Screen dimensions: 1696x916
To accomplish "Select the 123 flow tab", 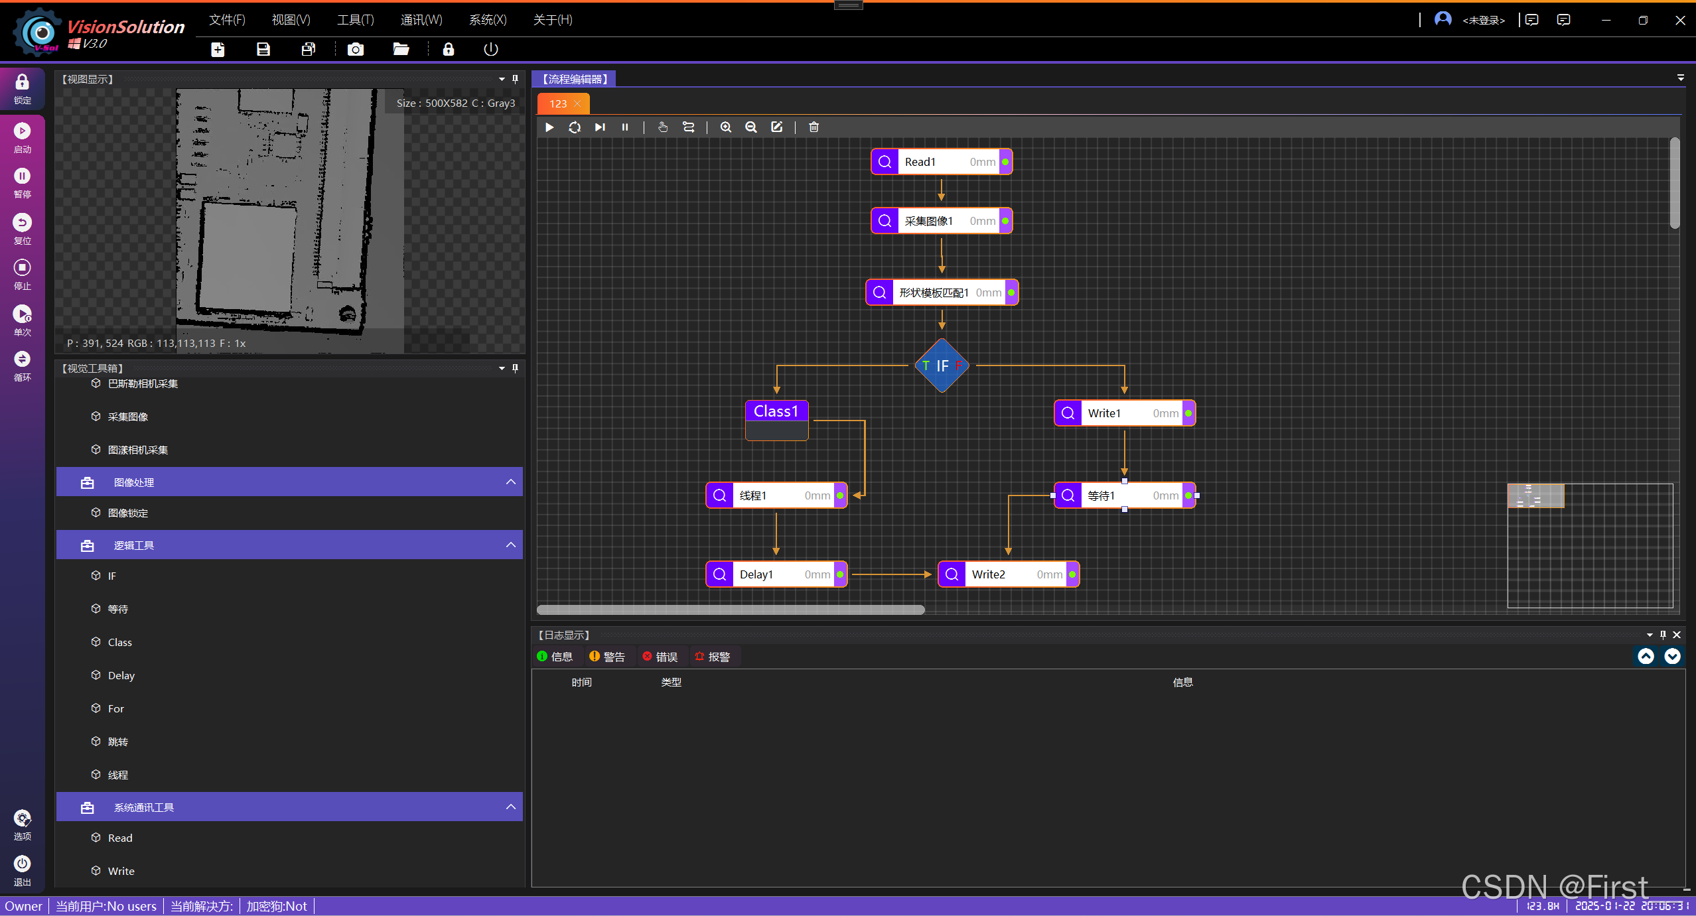I will coord(557,103).
